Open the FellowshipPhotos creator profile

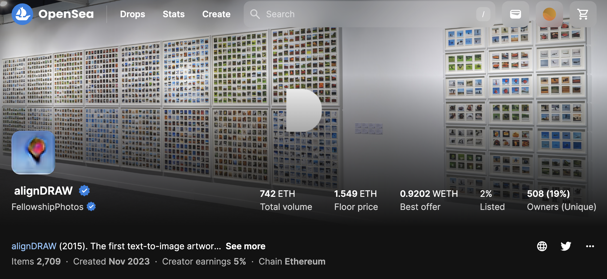[47, 207]
